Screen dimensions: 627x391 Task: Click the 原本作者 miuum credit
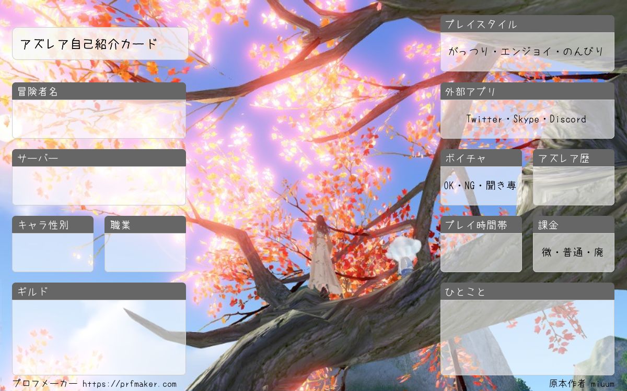[582, 384]
